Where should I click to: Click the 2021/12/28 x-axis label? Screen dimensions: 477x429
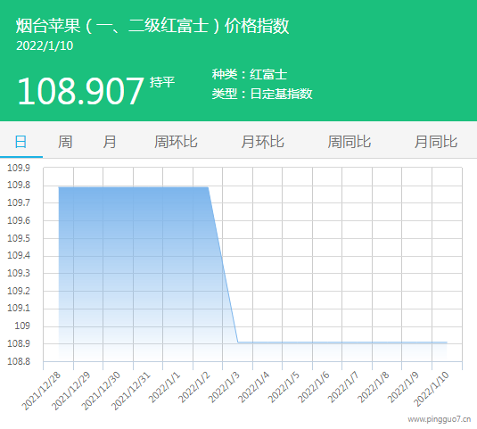pyautogui.click(x=41, y=391)
